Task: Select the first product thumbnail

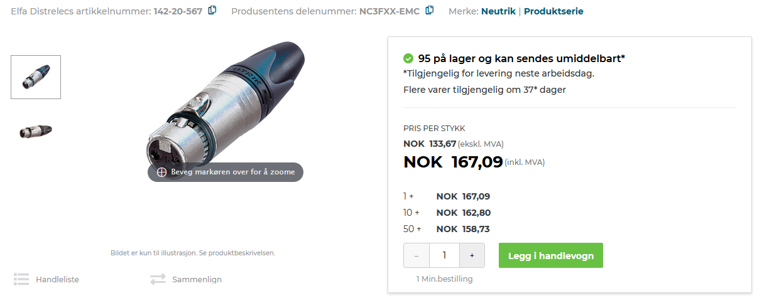Action: point(36,77)
